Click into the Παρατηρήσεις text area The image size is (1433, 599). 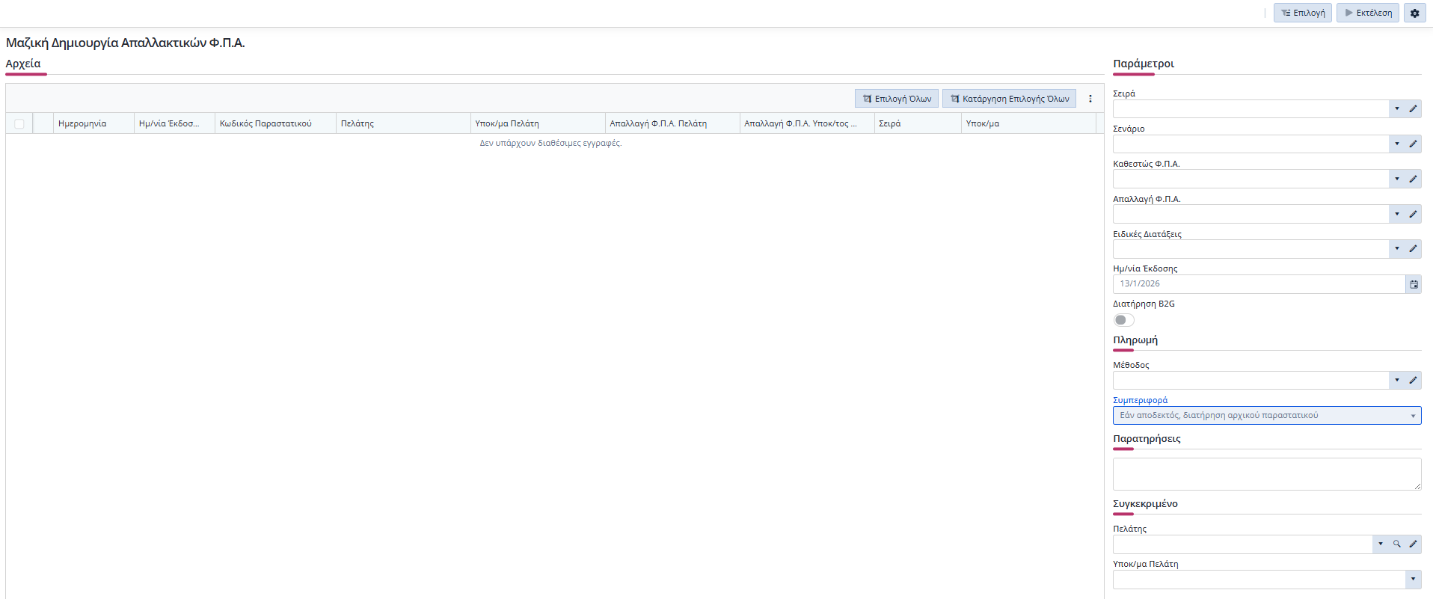tap(1265, 474)
